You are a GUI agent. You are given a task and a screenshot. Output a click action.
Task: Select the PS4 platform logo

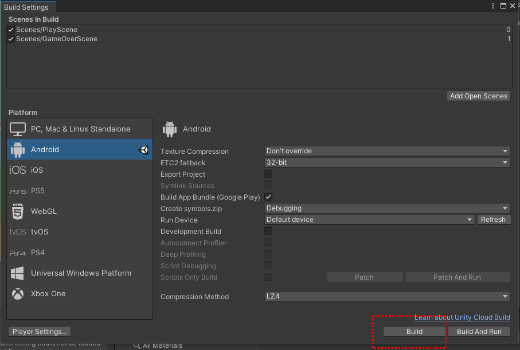click(x=18, y=253)
